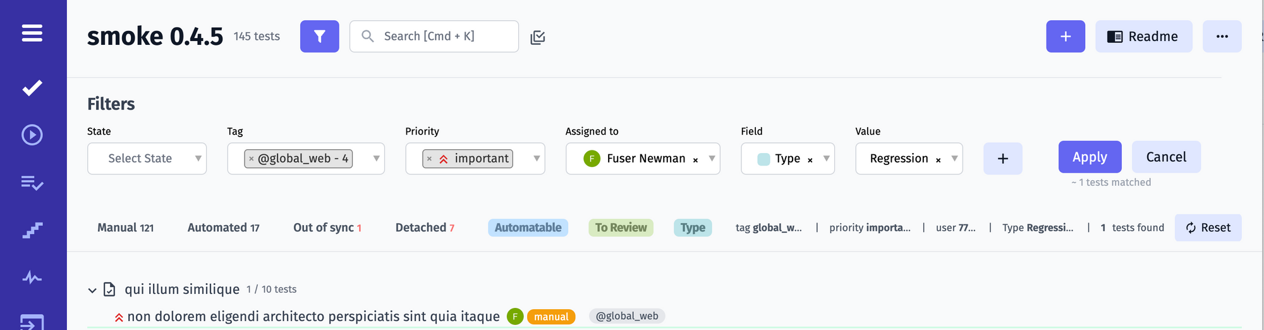Click the 'Type Regressi...' filter summary
Screen dimensions: 1264x330
(x=1038, y=228)
